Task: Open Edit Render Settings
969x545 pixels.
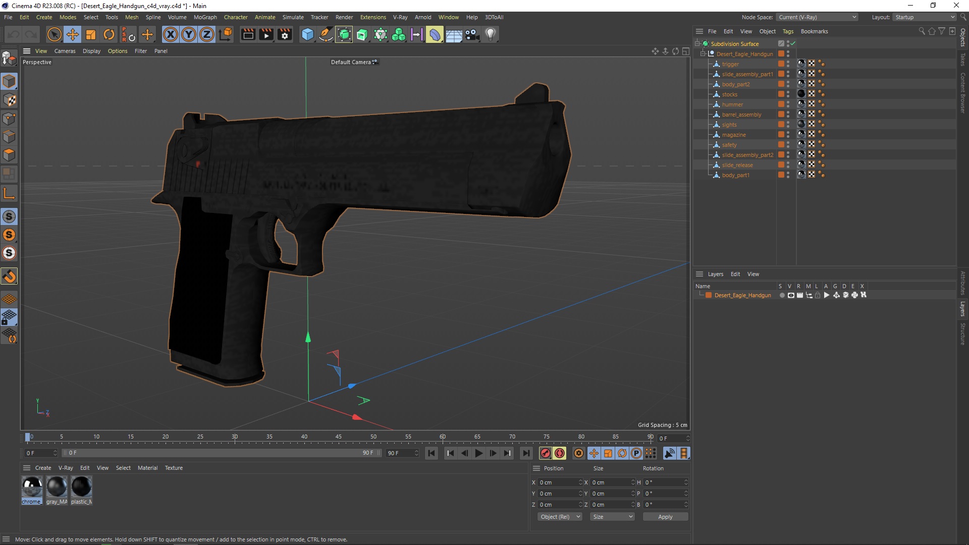Action: [x=285, y=34]
